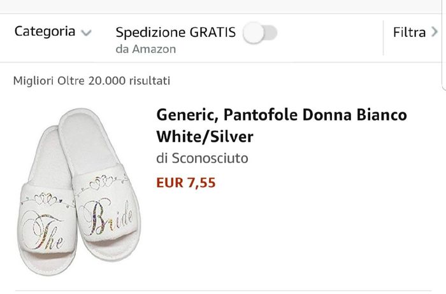Viewport: 446px width, 294px height.
Task: Tap the arrow icon beside Filtra
Action: [x=435, y=32]
